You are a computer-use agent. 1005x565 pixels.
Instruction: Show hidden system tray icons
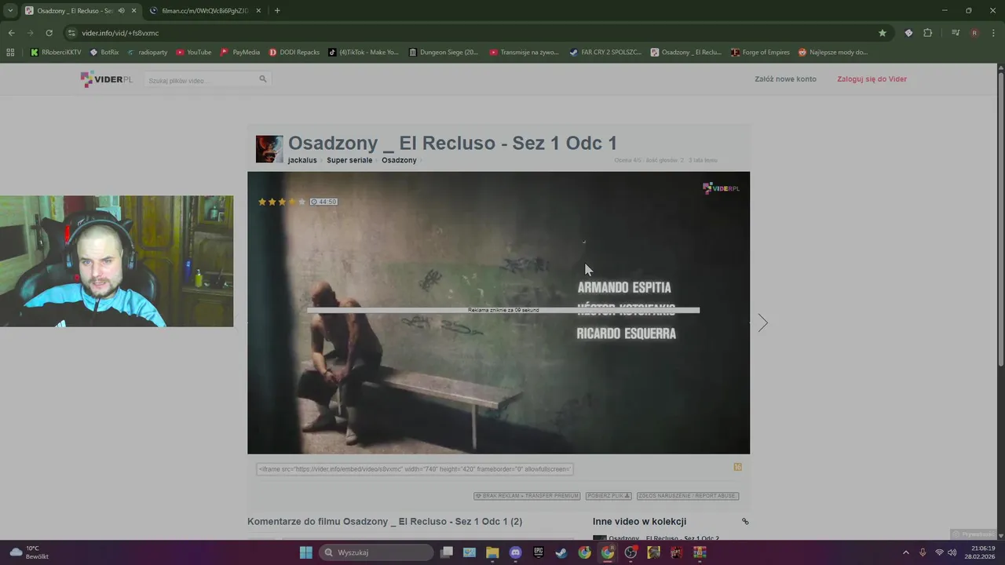905,552
